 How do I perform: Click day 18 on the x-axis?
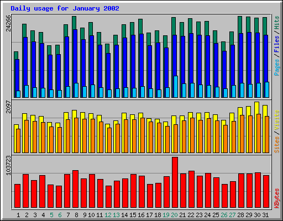coord(158,215)
